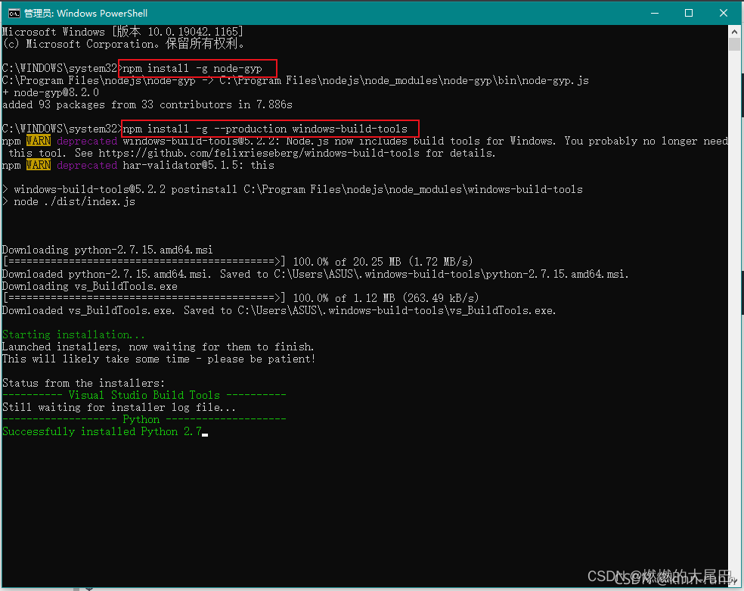Click the window title '管理员: Windows PowerShell'
The width and height of the screenshot is (744, 591).
[86, 14]
